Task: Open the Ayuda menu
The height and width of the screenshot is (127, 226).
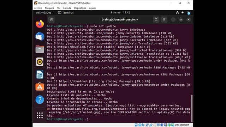Action: (92, 8)
